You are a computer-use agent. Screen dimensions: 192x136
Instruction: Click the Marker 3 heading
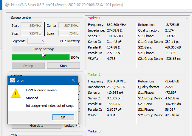pyautogui.click(x=94, y=131)
